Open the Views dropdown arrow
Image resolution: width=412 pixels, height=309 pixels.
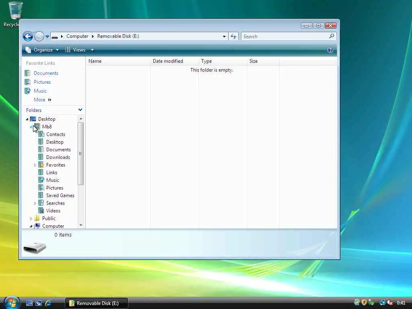pyautogui.click(x=92, y=50)
